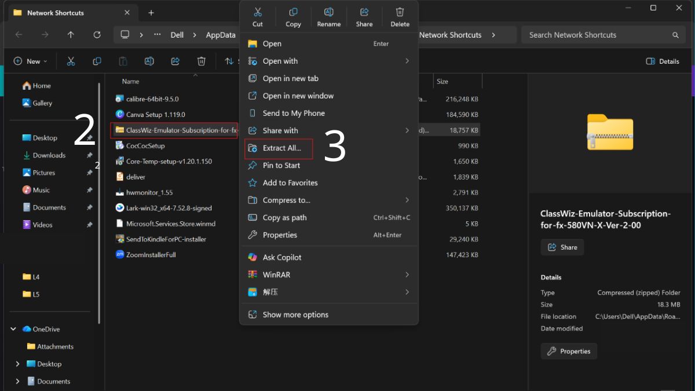This screenshot has height=391, width=695.
Task: Open the New dropdown button
Action: [30, 61]
